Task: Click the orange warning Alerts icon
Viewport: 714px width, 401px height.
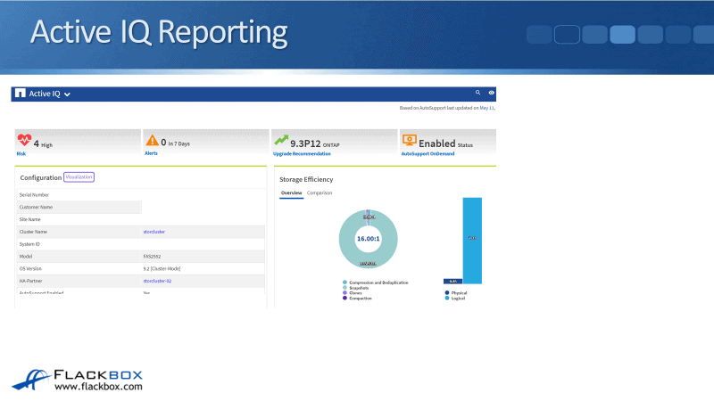Action: (153, 141)
